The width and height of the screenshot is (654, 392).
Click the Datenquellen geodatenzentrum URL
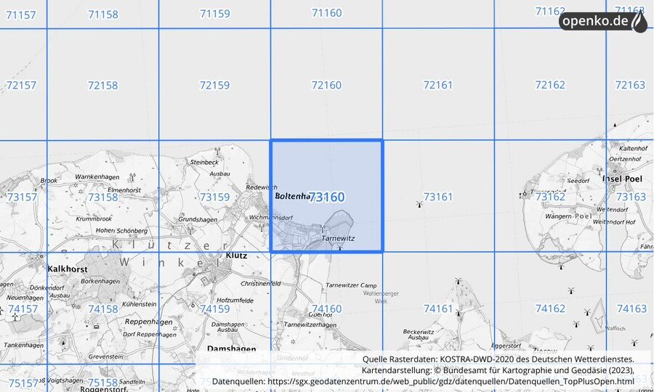pos(451,381)
